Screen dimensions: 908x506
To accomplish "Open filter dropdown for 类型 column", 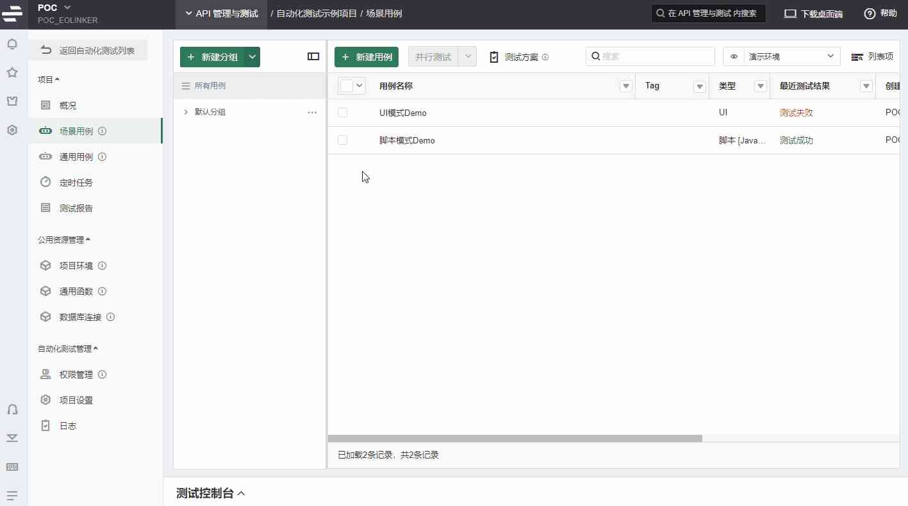I will coord(761,86).
